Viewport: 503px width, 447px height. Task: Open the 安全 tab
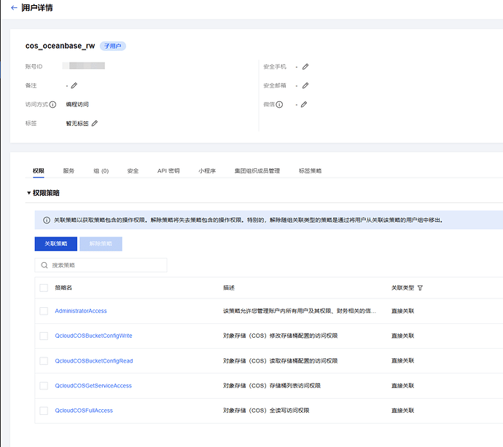coord(133,171)
